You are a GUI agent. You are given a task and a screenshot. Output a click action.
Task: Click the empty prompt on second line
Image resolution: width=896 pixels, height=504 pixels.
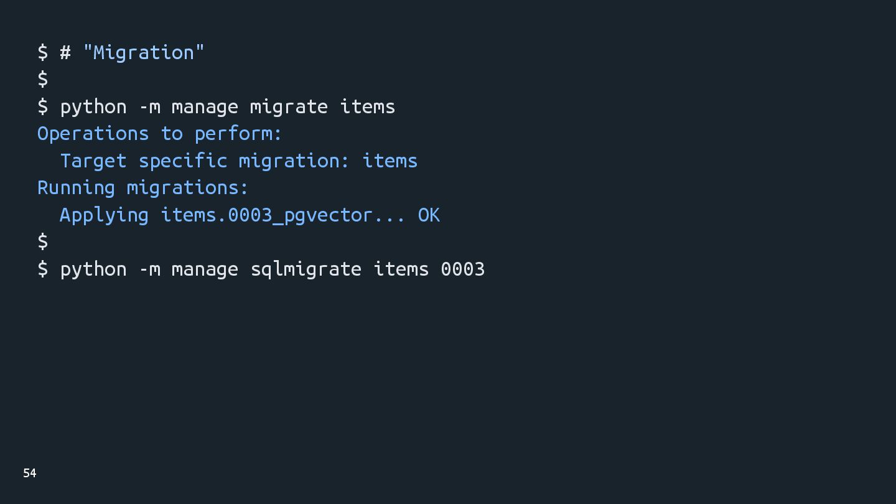tap(42, 79)
